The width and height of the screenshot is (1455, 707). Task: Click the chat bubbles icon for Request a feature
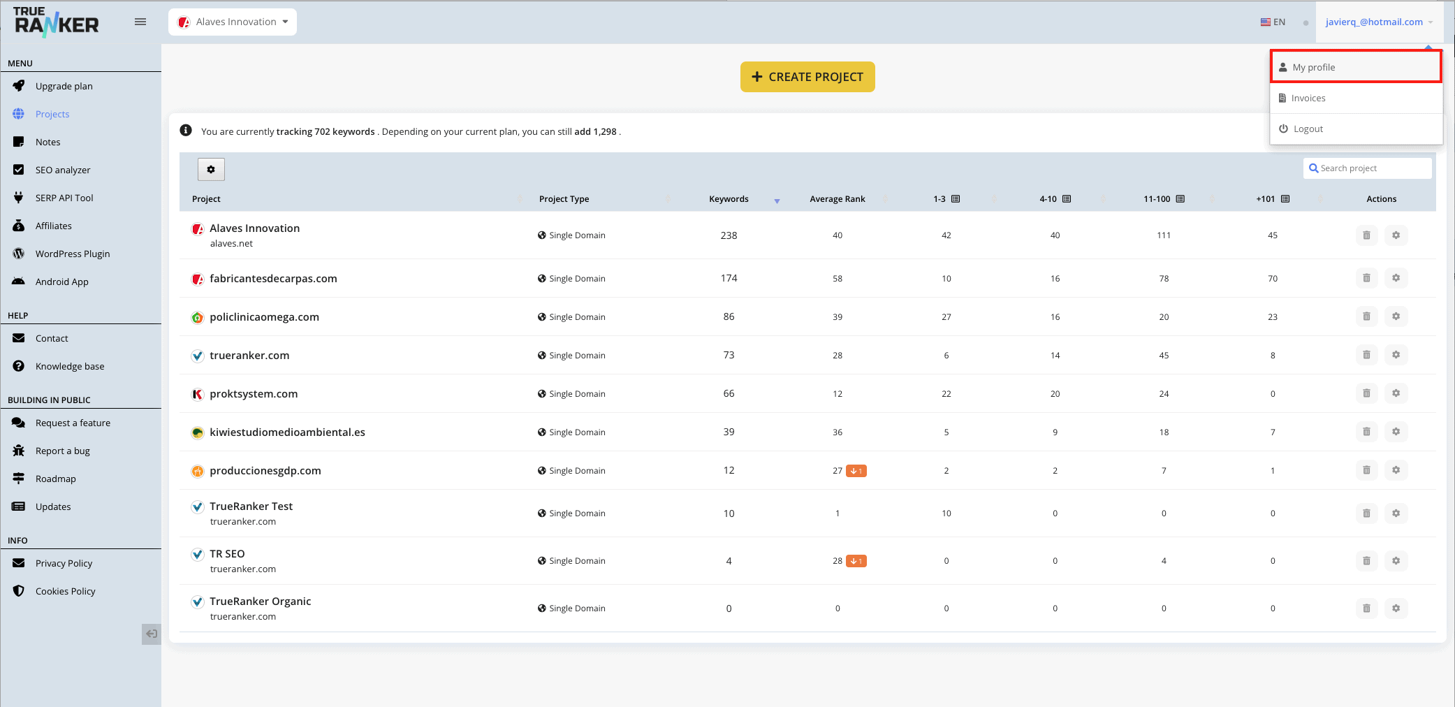(19, 423)
